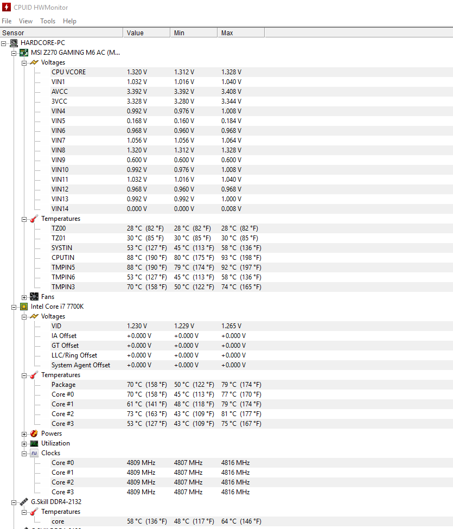
Task: Open the Tools menu
Action: pos(47,21)
